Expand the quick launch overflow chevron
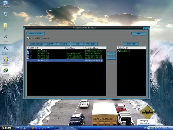 [28, 127]
